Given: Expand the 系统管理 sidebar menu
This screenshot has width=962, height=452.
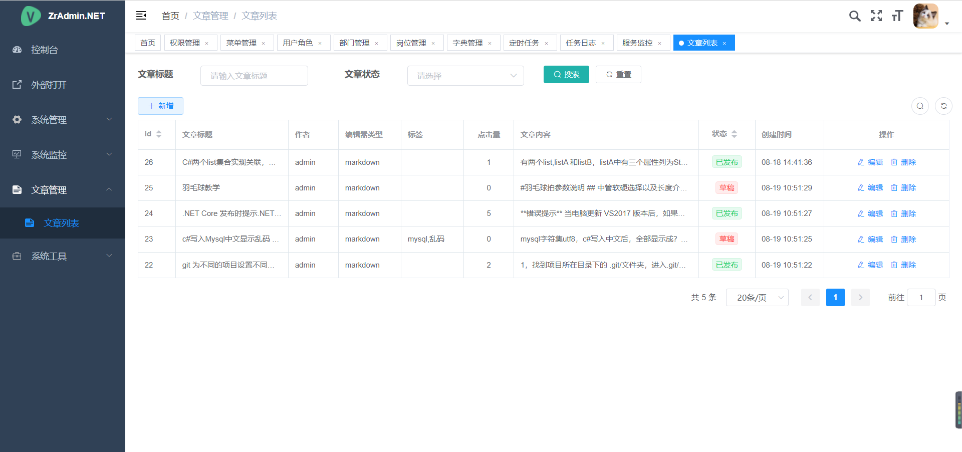Looking at the screenshot, I should [62, 120].
